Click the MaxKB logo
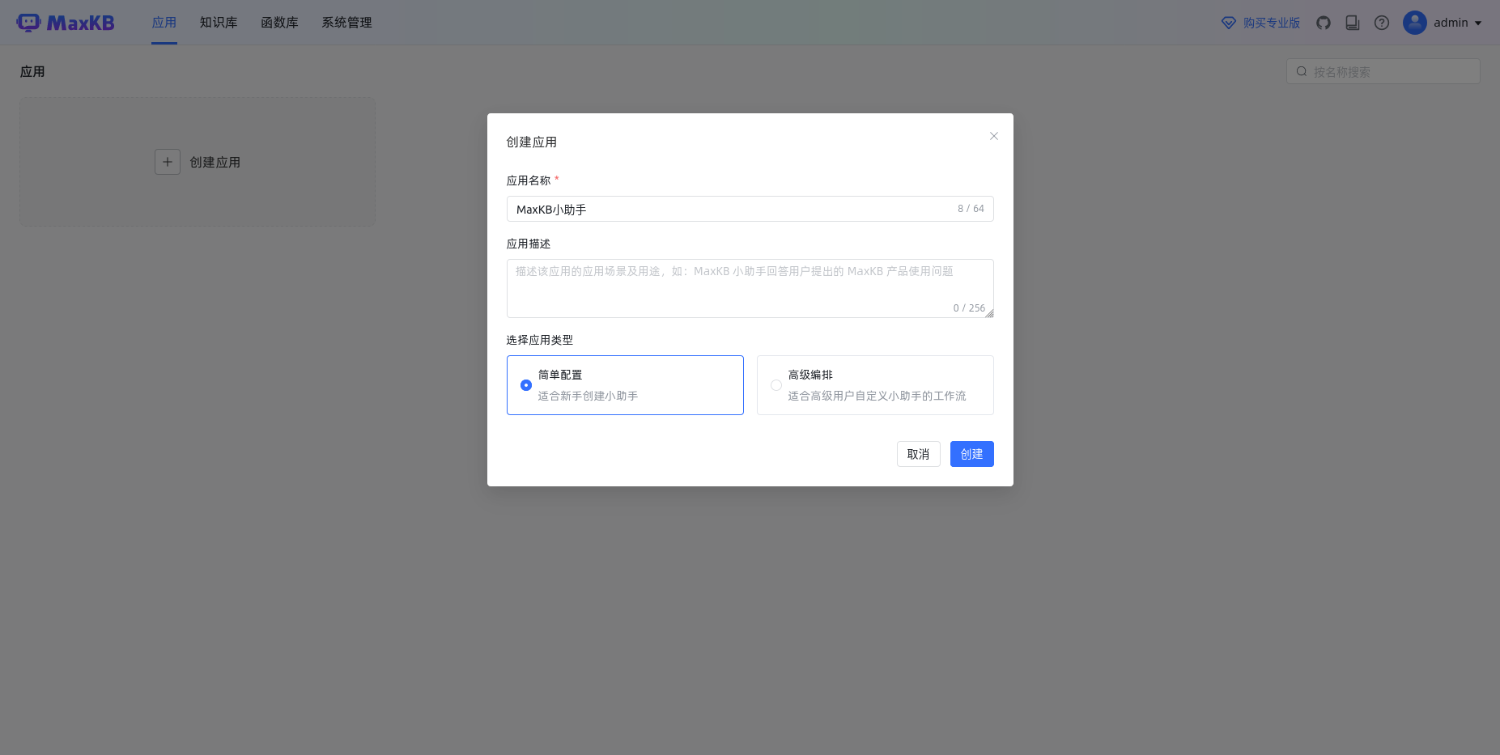Image resolution: width=1500 pixels, height=755 pixels. point(66,23)
